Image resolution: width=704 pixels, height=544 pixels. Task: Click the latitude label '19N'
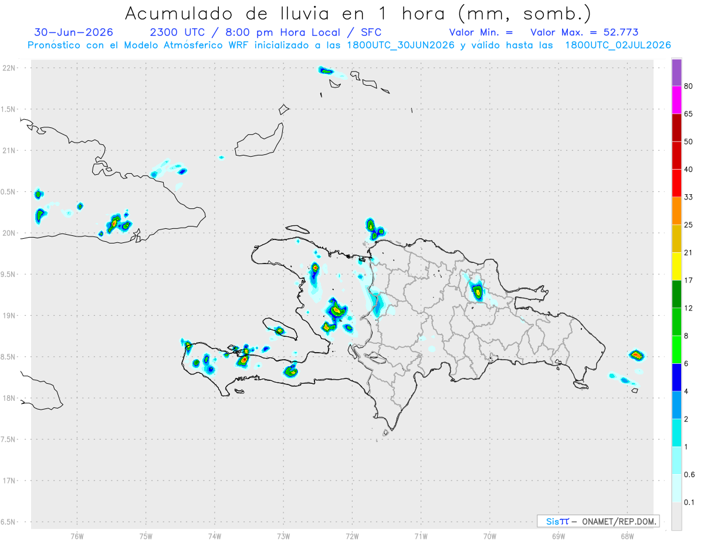point(9,316)
